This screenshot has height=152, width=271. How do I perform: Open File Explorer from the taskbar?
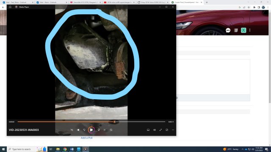coord(58,149)
